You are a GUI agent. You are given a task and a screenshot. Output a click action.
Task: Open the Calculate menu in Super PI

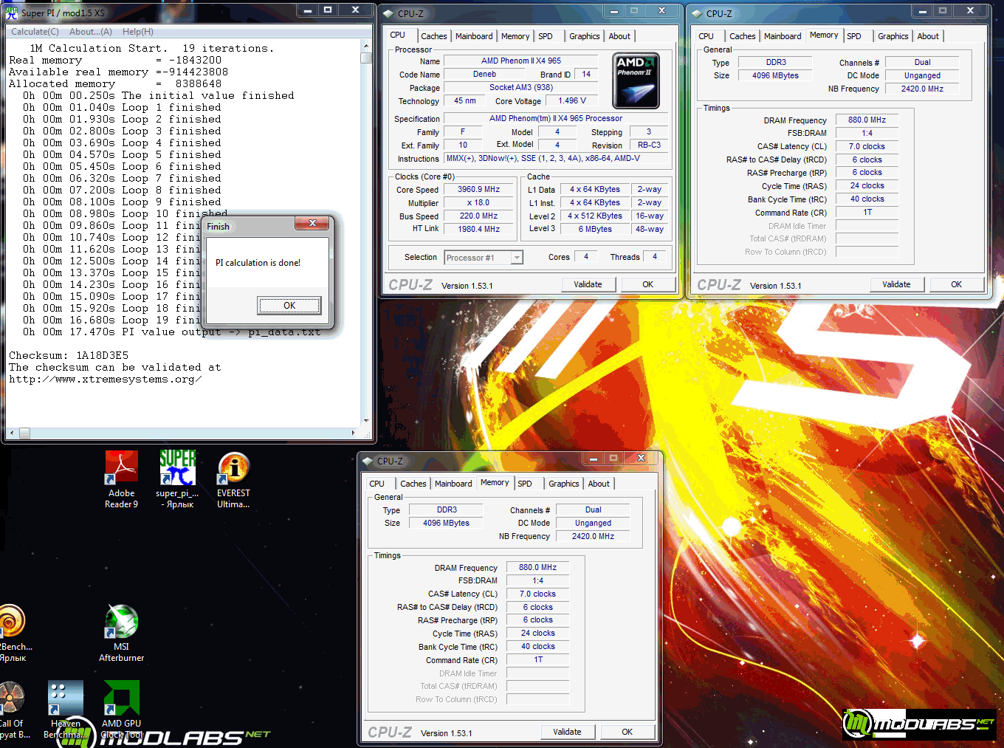tap(35, 32)
